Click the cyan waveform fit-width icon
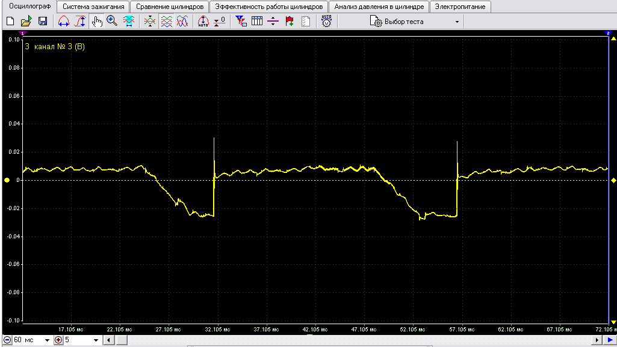This screenshot has width=617, height=347. point(129,21)
